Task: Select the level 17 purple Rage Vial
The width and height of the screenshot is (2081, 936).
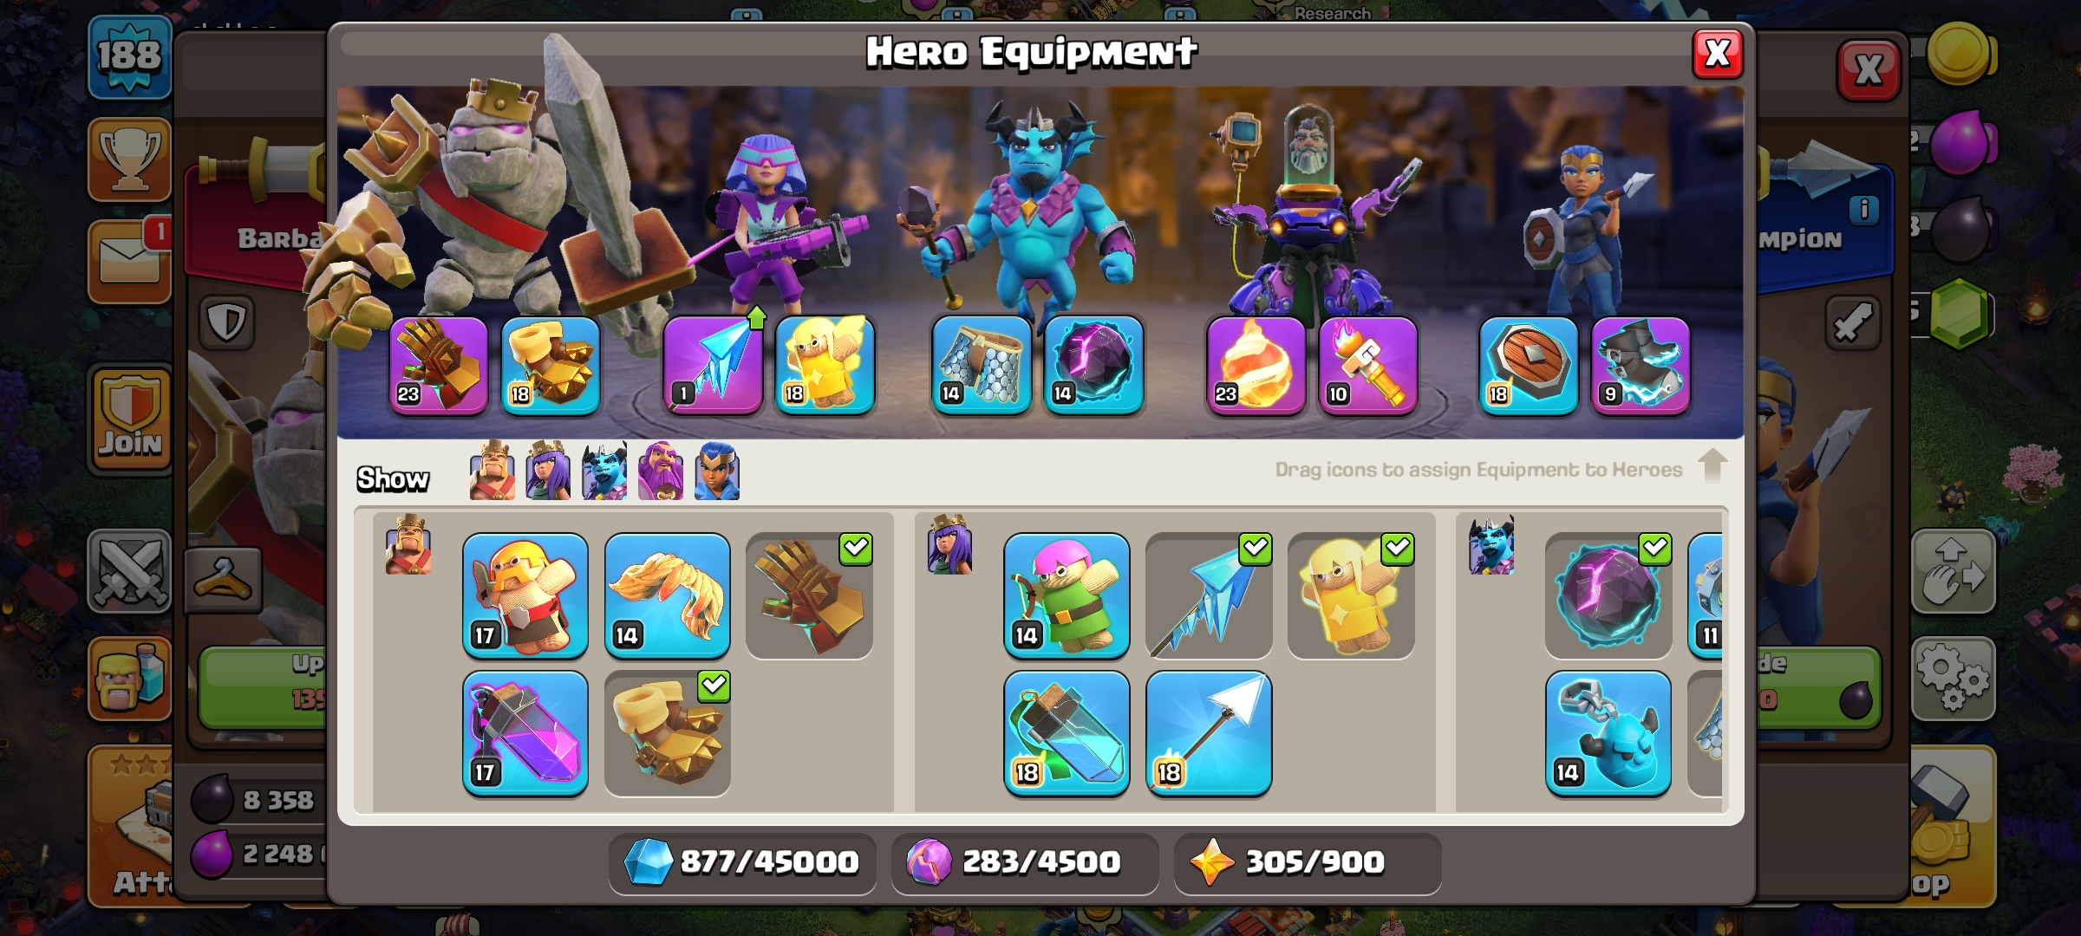Action: (x=525, y=733)
